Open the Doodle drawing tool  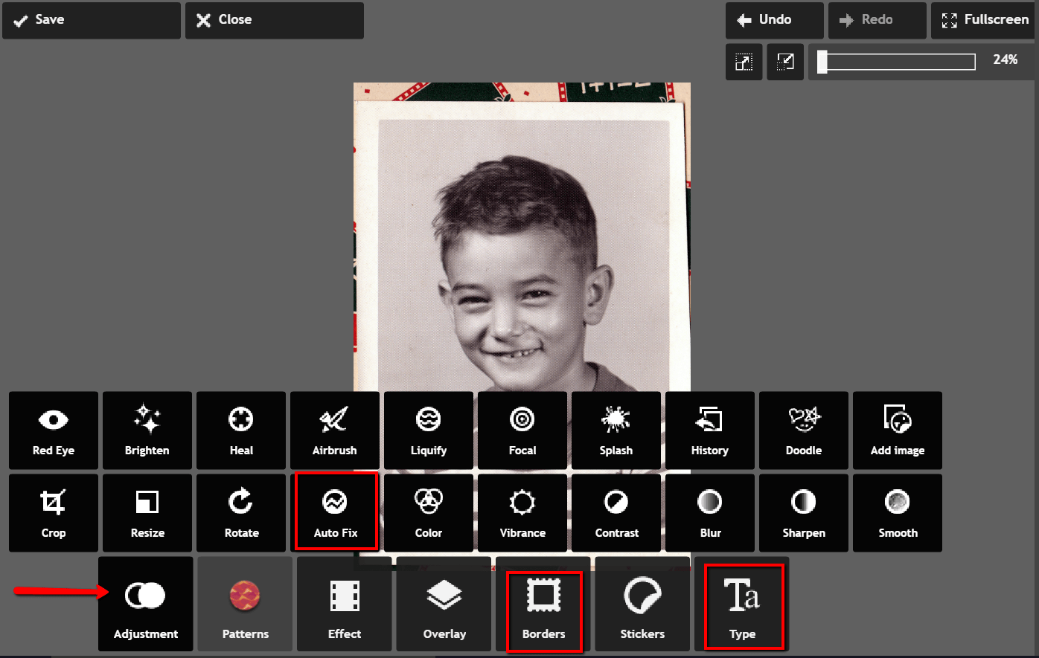coord(803,430)
